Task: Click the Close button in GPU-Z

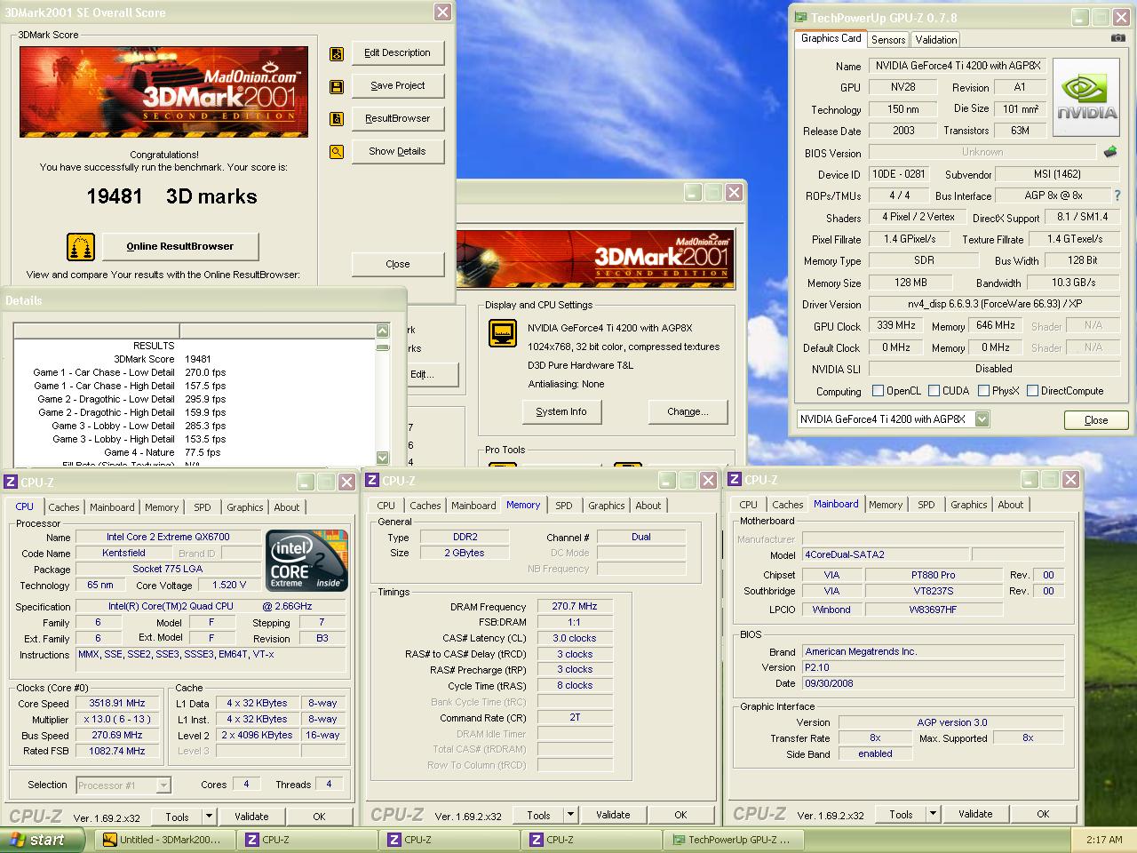Action: 1096,420
